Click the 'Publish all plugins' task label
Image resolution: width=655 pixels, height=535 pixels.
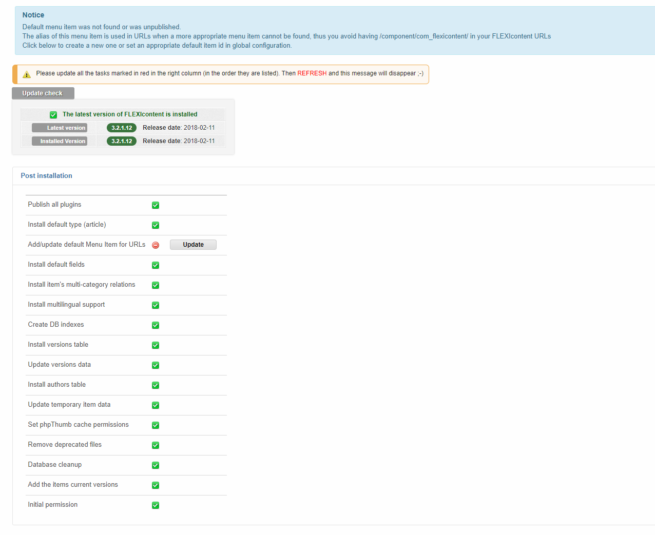(54, 204)
